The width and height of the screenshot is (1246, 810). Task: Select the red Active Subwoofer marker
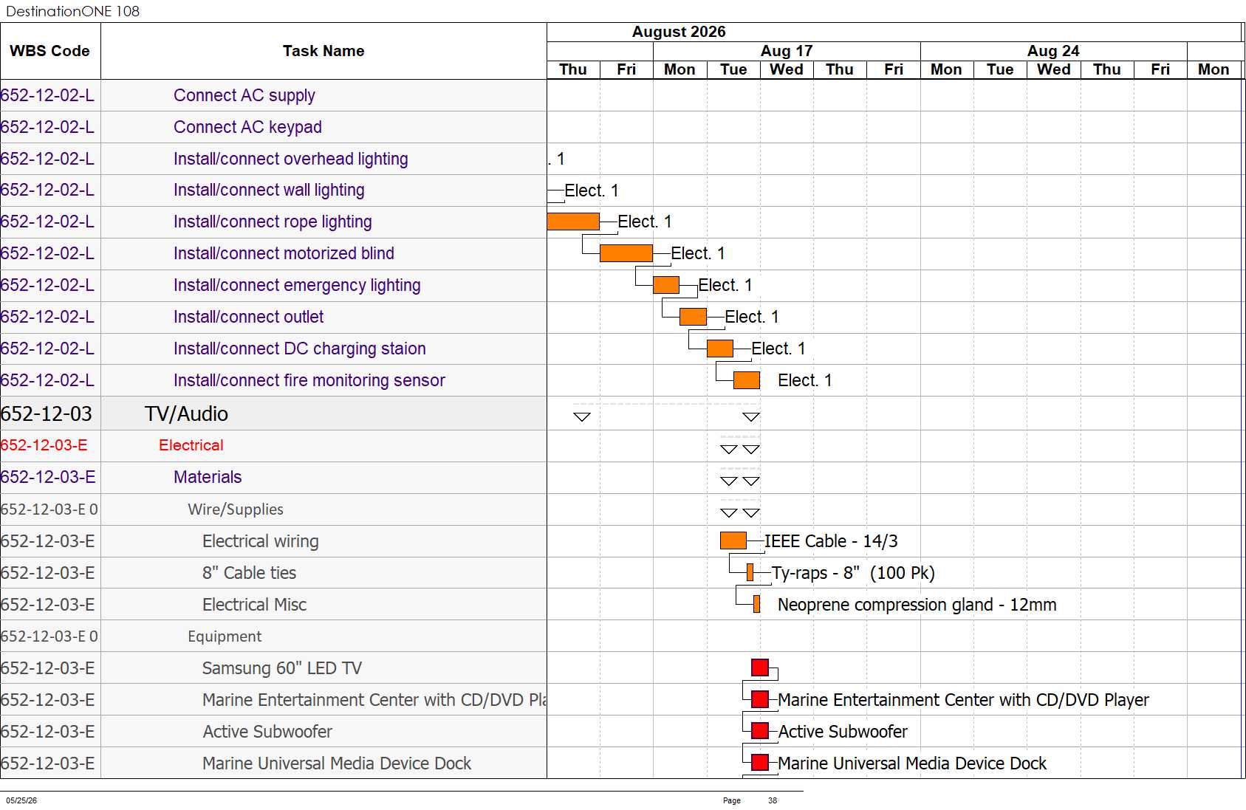(x=760, y=731)
